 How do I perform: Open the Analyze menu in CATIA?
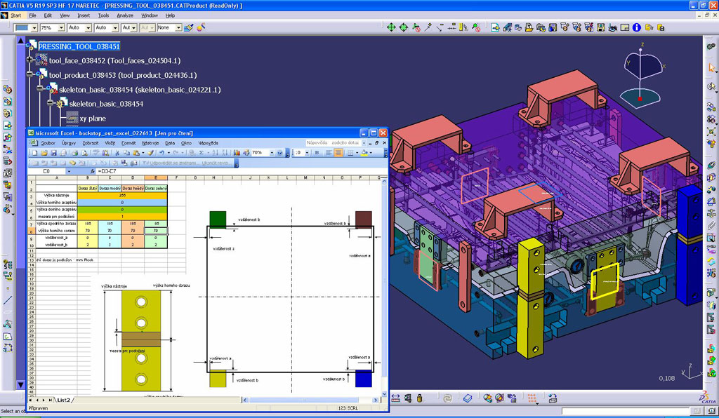pos(125,15)
